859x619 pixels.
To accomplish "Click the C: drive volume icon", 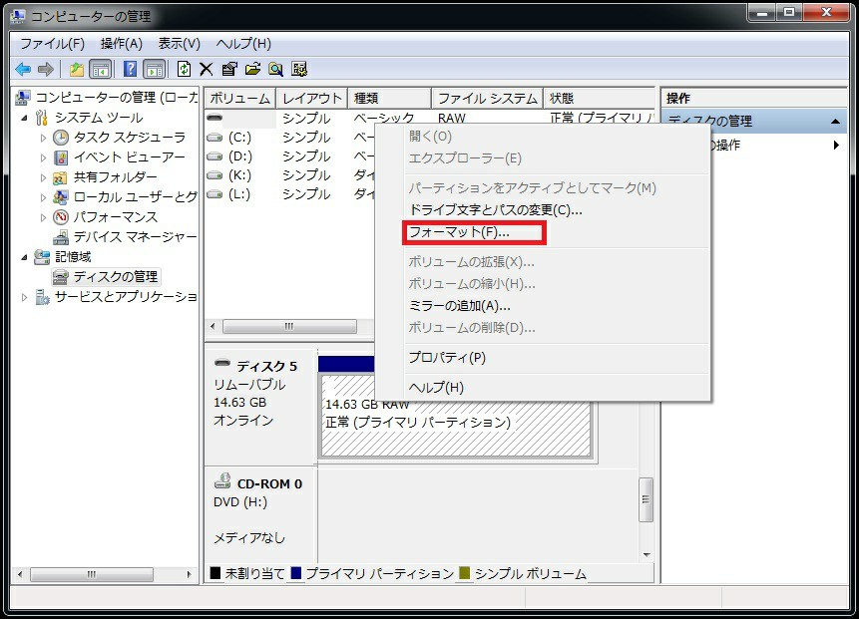I will tap(215, 138).
